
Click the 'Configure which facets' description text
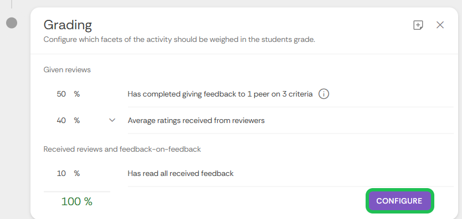click(x=179, y=39)
